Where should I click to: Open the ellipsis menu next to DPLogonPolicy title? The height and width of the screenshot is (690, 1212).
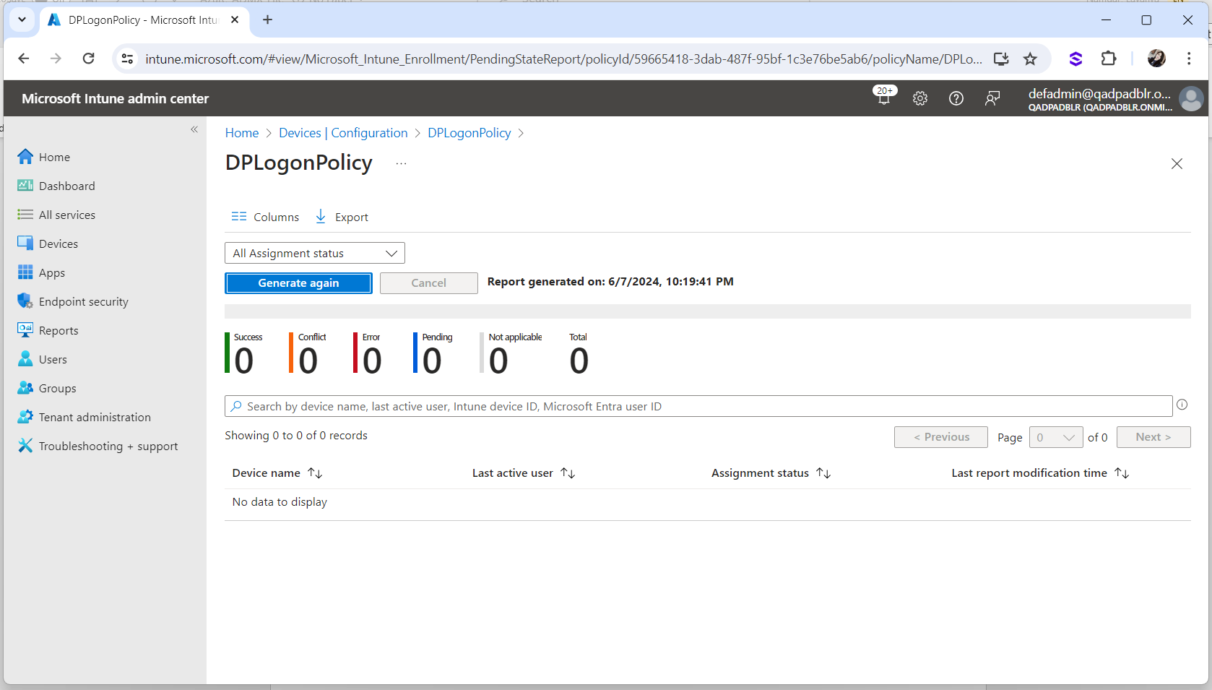pos(402,164)
